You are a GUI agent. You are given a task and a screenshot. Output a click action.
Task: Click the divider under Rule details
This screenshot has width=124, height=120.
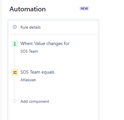[53, 34]
